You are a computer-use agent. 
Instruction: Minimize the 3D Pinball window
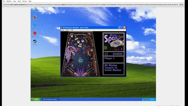pyautogui.click(x=119, y=27)
